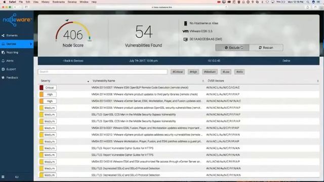The width and height of the screenshot is (324, 182).
Task: Click the Safari address bar
Action: point(162,7)
